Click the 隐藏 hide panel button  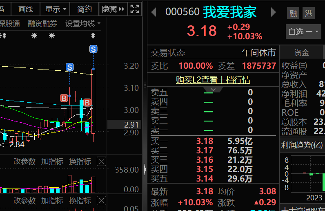tap(113, 9)
